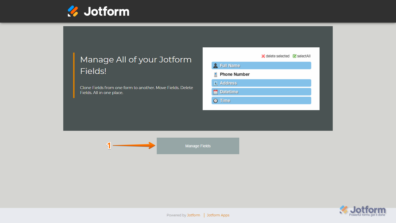
Task: Select the Time field row
Action: click(x=261, y=100)
